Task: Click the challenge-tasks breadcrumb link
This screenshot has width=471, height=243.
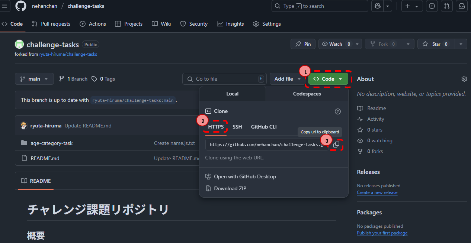Action: point(86,6)
